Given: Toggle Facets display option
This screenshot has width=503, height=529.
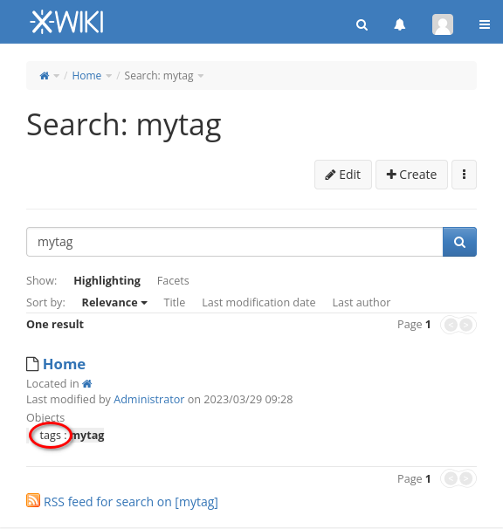Looking at the screenshot, I should (173, 281).
